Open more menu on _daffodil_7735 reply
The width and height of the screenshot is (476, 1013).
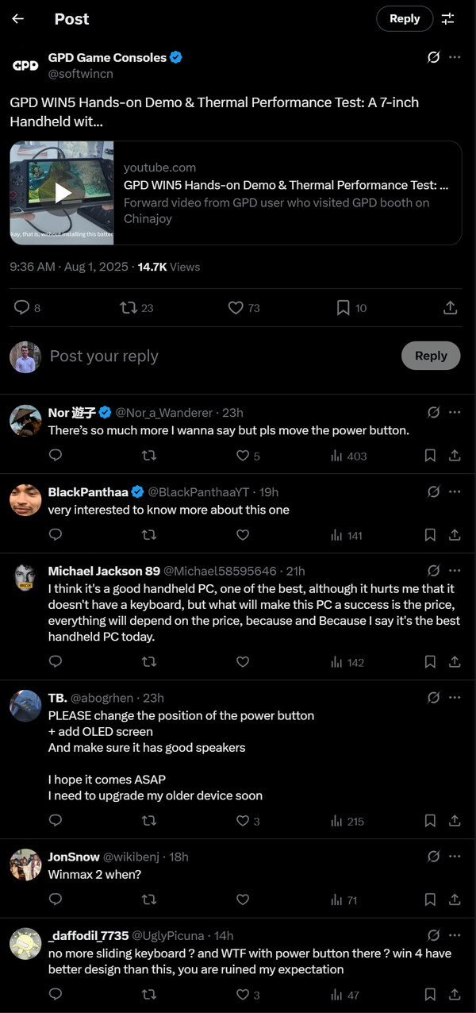click(455, 936)
